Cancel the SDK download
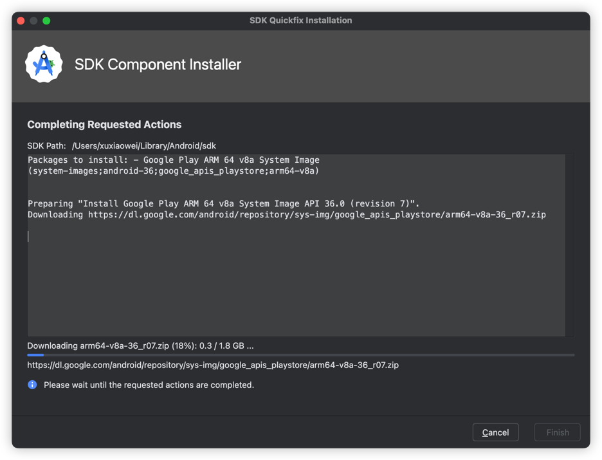 point(495,432)
